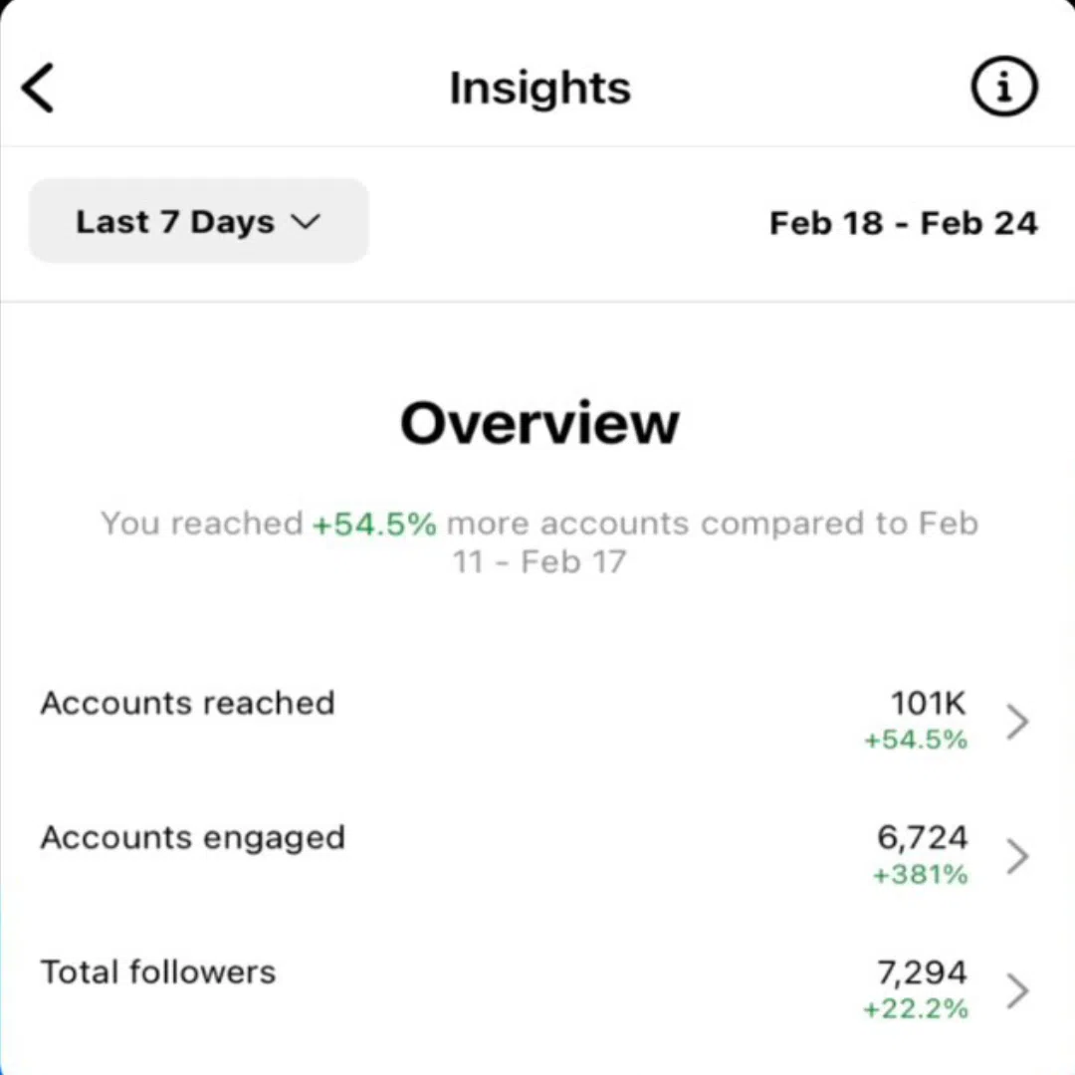
Task: Click the Insights page title
Action: [x=539, y=88]
